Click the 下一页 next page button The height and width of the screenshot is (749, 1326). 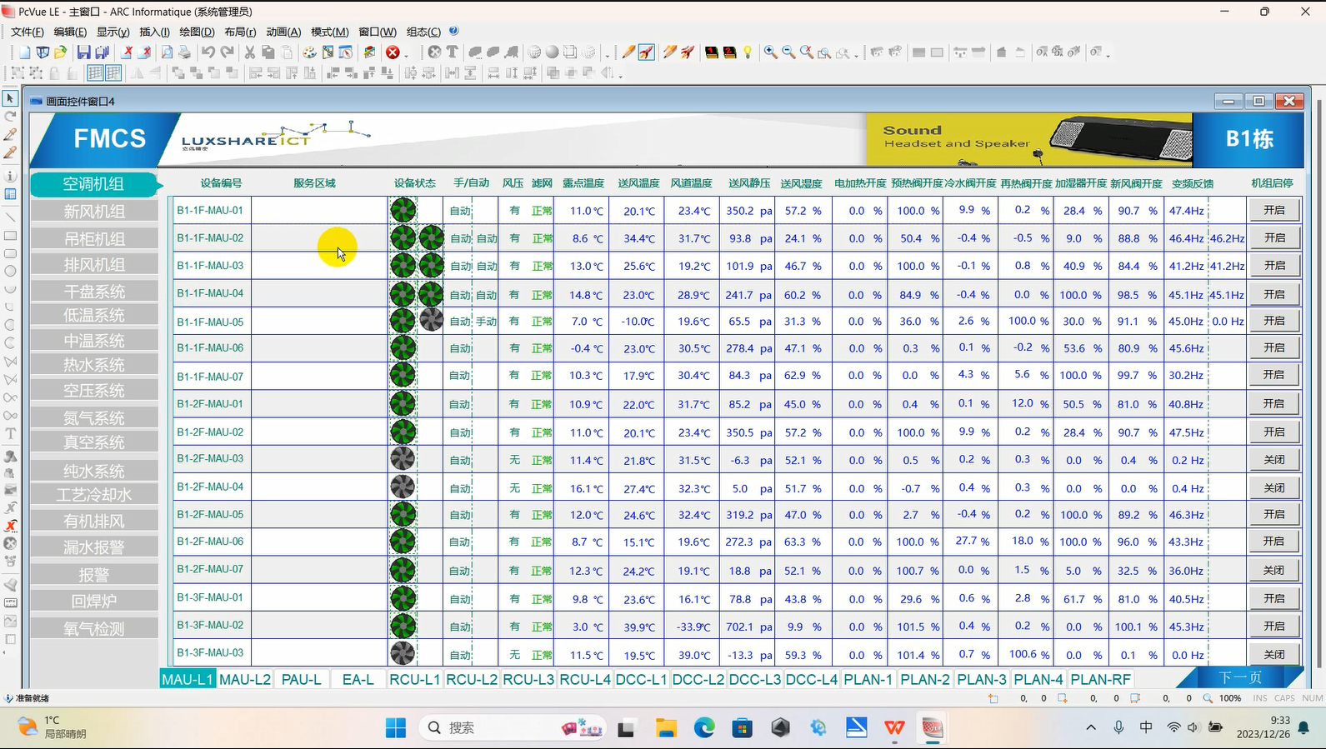1240,678
